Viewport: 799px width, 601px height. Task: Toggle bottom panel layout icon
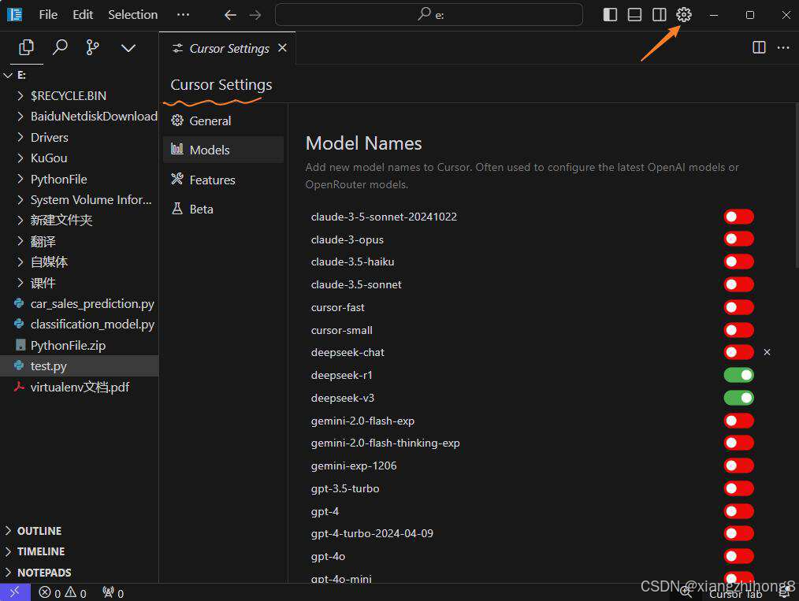tap(634, 15)
